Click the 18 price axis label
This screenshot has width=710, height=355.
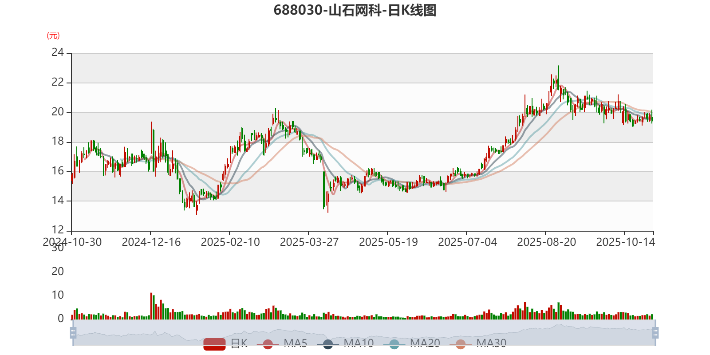point(58,141)
